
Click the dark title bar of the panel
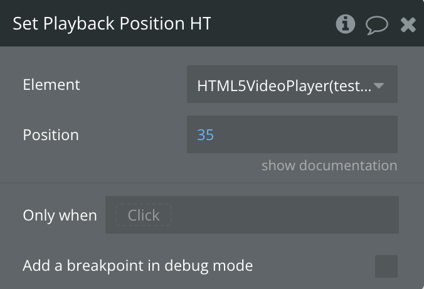(x=270, y=23)
